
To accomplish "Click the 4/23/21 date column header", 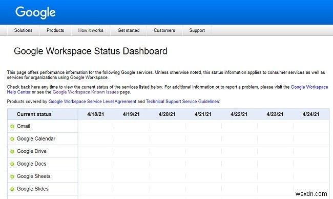I will pos(275,114).
